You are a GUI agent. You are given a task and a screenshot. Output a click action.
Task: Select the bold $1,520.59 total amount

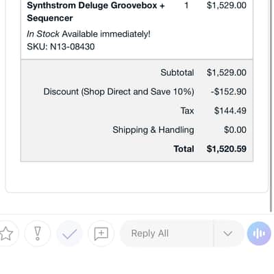[x=227, y=149]
